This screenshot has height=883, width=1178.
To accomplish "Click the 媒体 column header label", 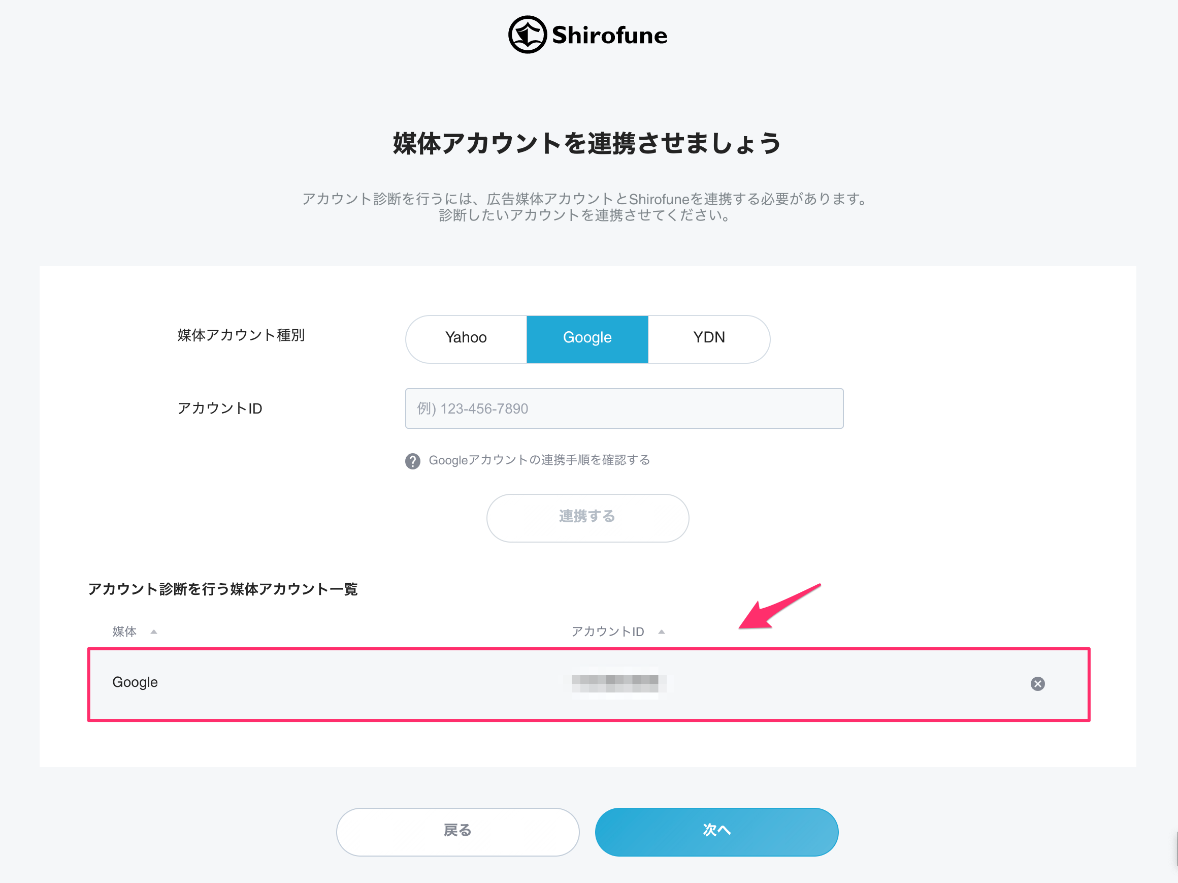I will (x=124, y=632).
